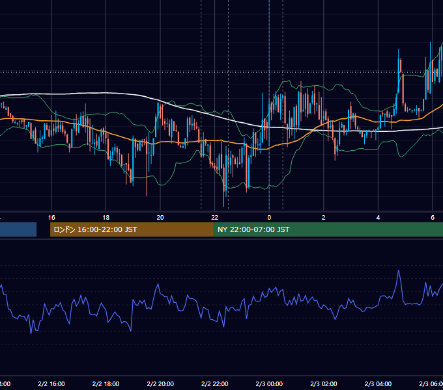This screenshot has height=390, width=443.
Task: Click the "2/2 22:00" date label on the oscillator axis
Action: pyautogui.click(x=215, y=383)
